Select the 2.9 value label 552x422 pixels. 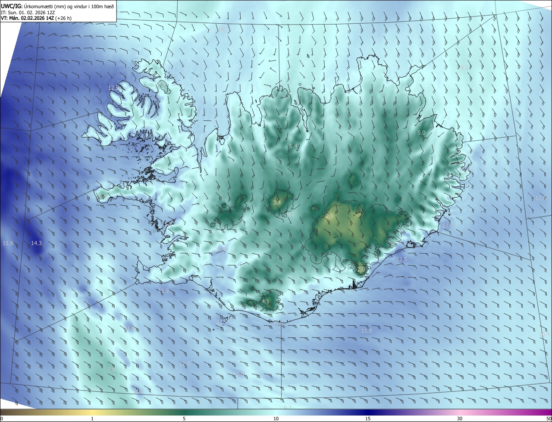click(x=361, y=269)
